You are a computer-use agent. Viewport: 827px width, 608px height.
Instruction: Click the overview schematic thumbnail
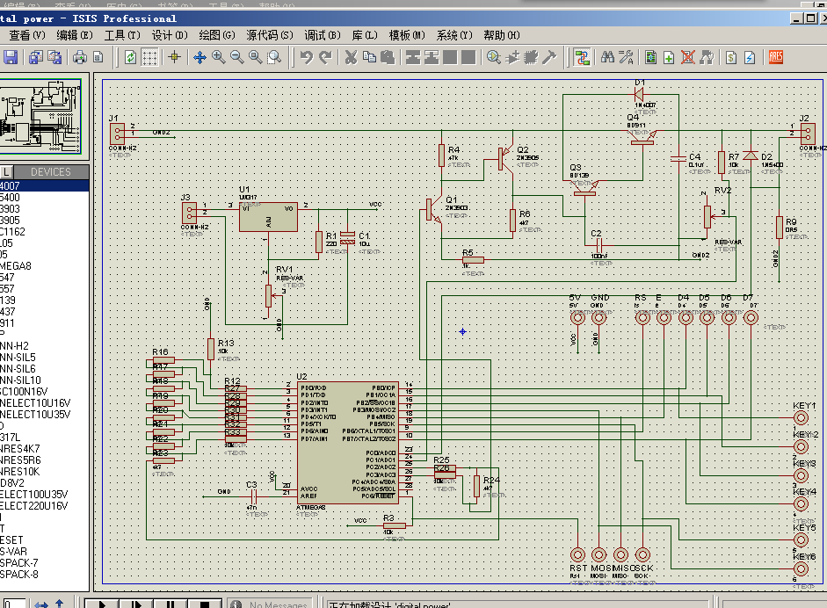[40, 116]
